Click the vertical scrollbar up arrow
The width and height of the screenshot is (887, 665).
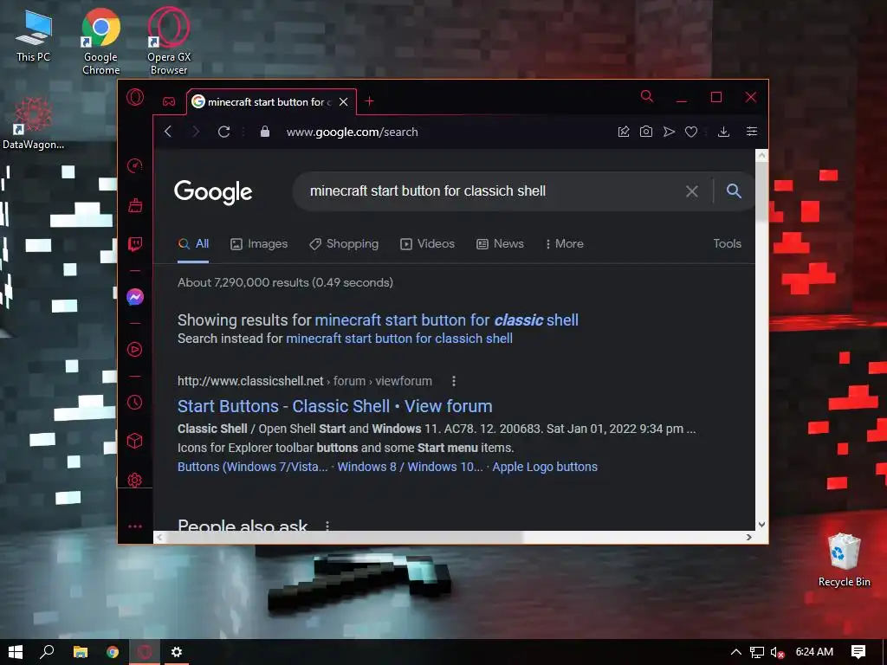coord(761,155)
